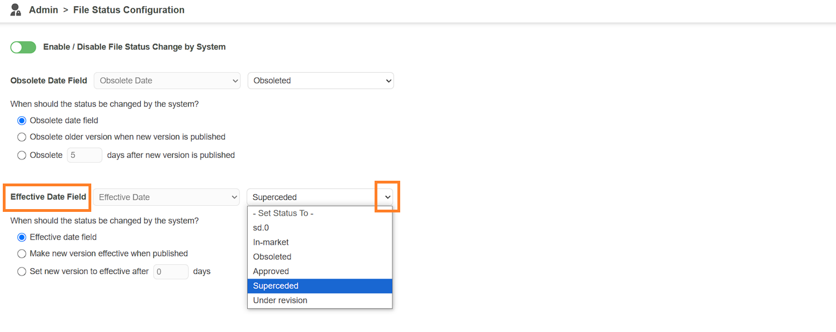
Task: Select Obsolete days after new version radio
Action: coord(22,156)
